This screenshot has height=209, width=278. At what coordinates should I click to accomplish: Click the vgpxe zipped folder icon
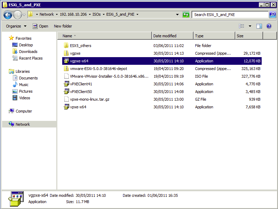tap(66, 53)
